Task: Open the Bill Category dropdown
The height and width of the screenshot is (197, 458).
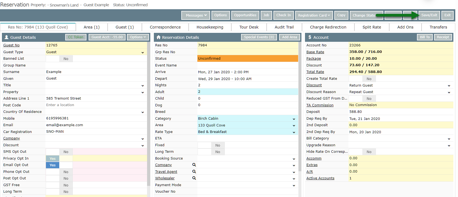Action: 401,138
